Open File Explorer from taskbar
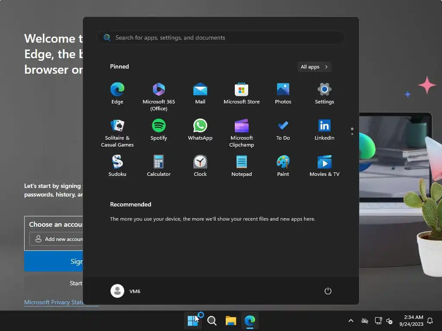 coord(231,321)
